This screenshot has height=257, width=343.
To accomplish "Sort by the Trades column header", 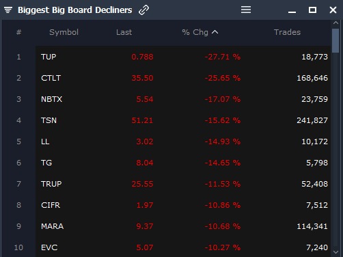I will tap(287, 32).
